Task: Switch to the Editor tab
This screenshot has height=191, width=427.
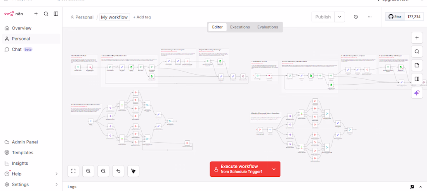Action: [217, 27]
